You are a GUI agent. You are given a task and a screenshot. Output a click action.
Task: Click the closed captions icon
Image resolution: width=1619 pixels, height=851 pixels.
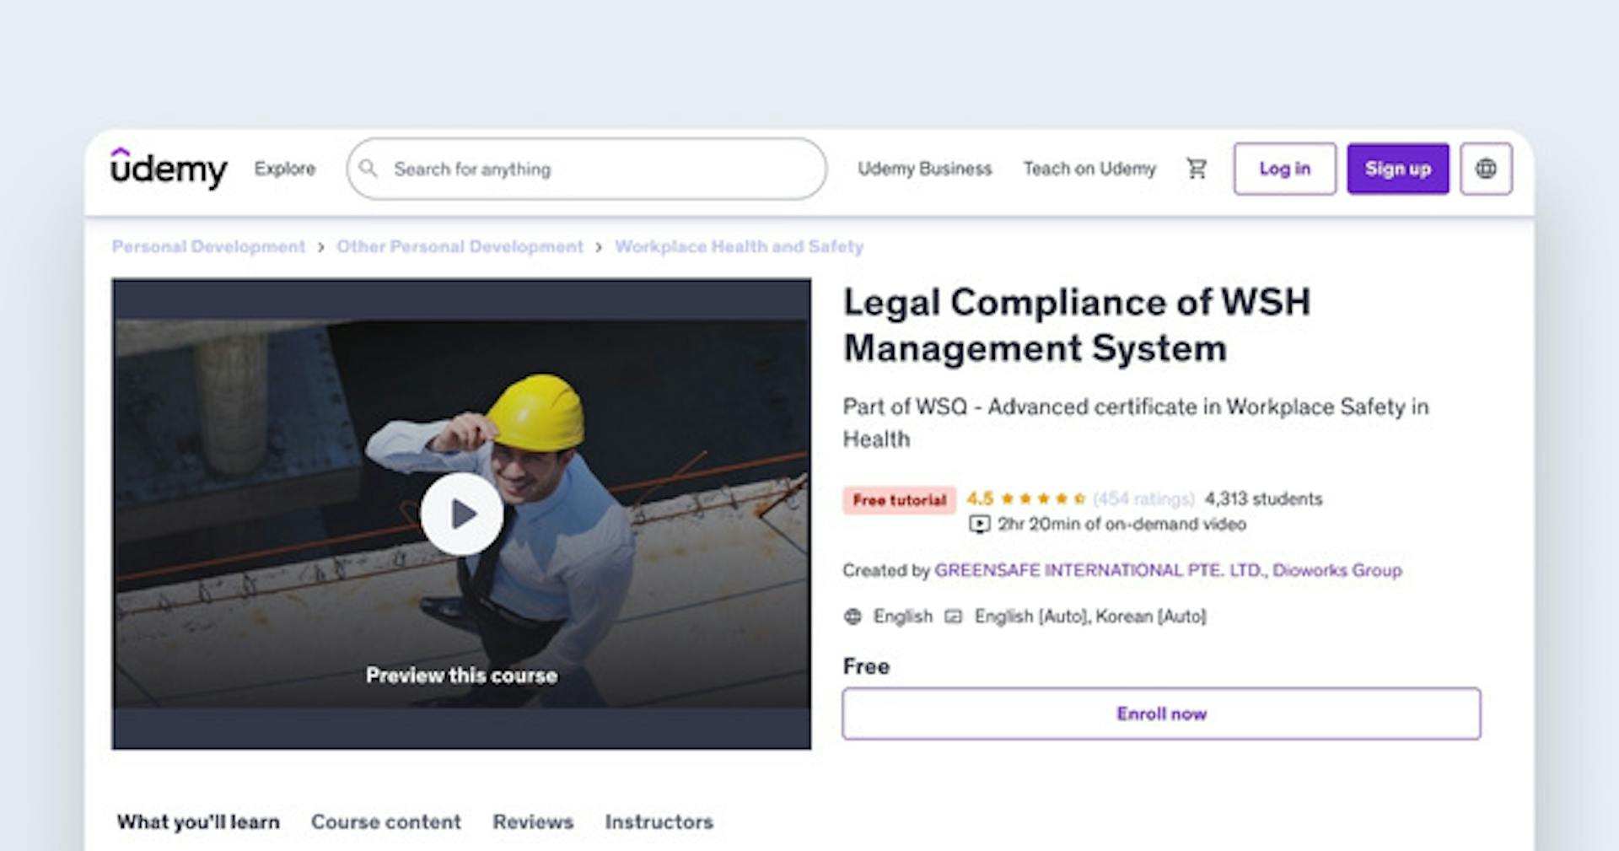coord(953,617)
